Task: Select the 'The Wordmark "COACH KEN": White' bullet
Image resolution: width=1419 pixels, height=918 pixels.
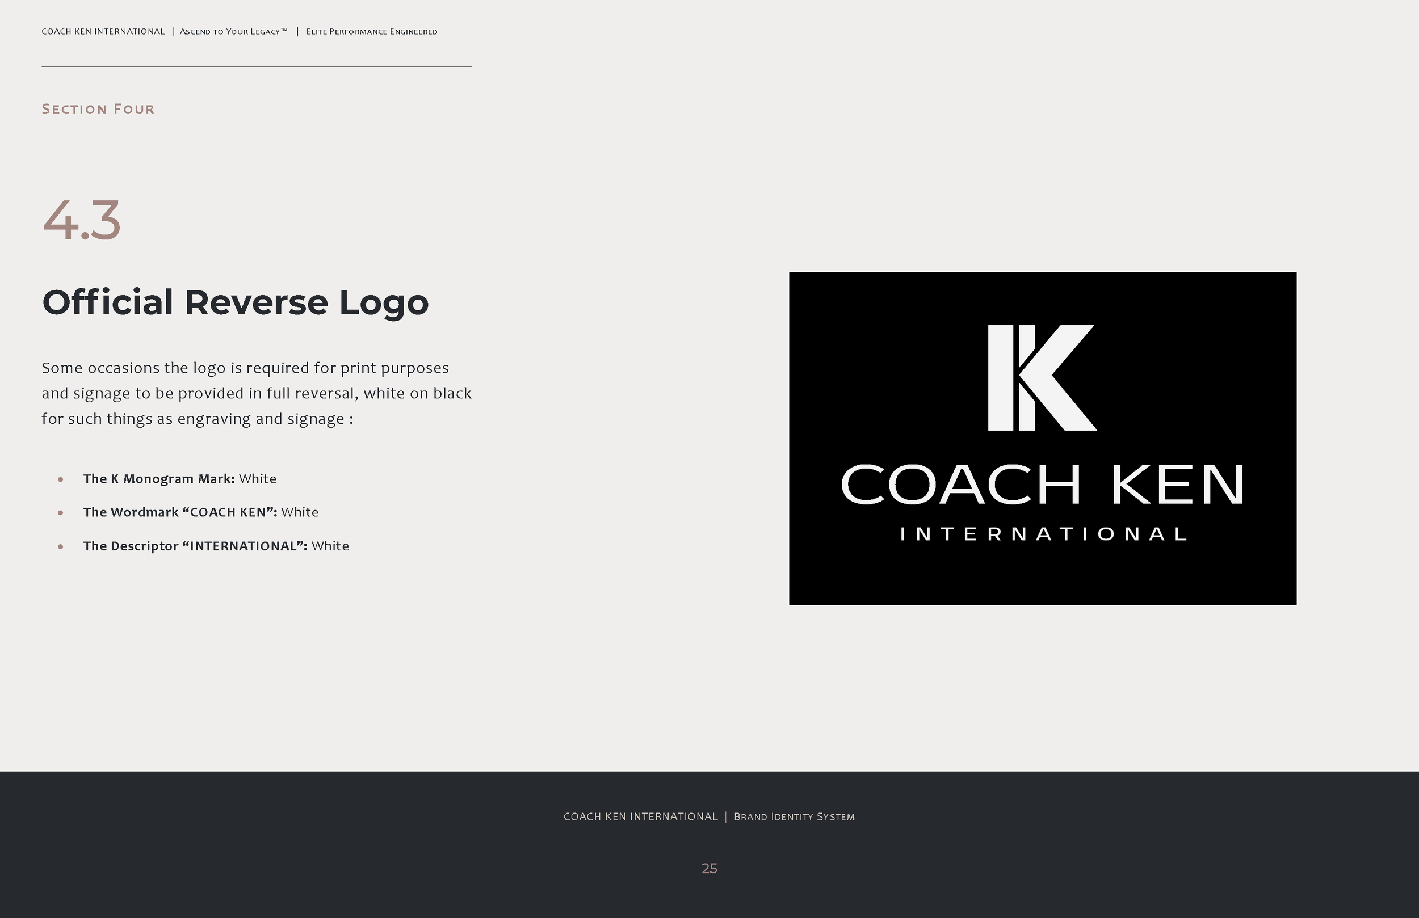Action: 201,512
